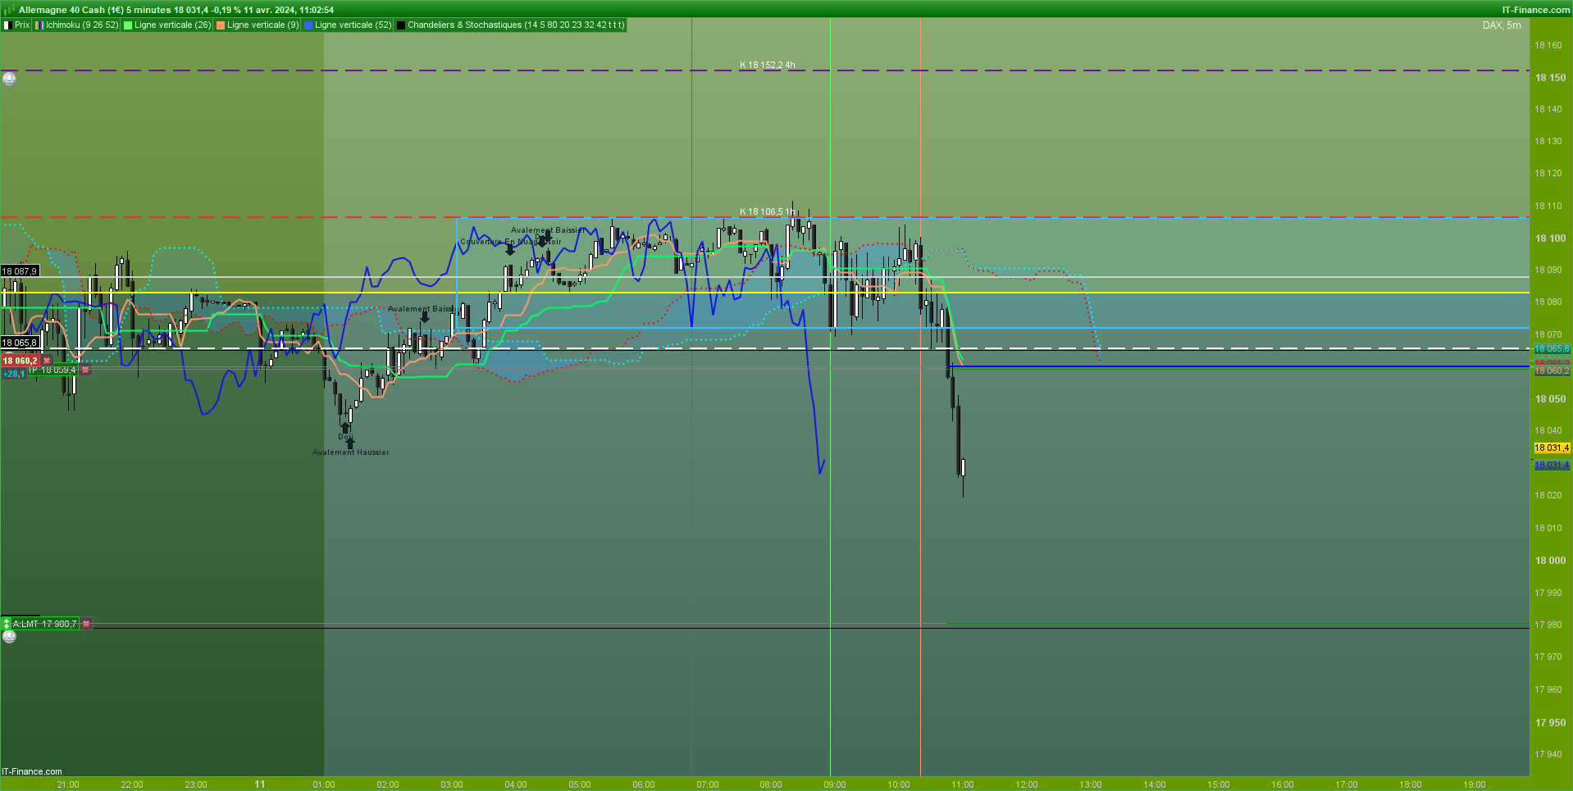Click the alert bell icon below A:LMT order
Image resolution: width=1573 pixels, height=791 pixels.
[9, 636]
